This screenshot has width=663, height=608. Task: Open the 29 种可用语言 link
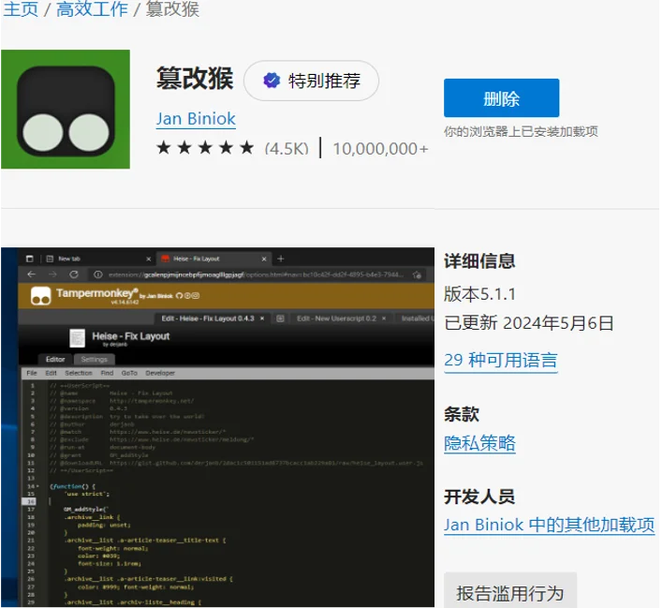[501, 361]
